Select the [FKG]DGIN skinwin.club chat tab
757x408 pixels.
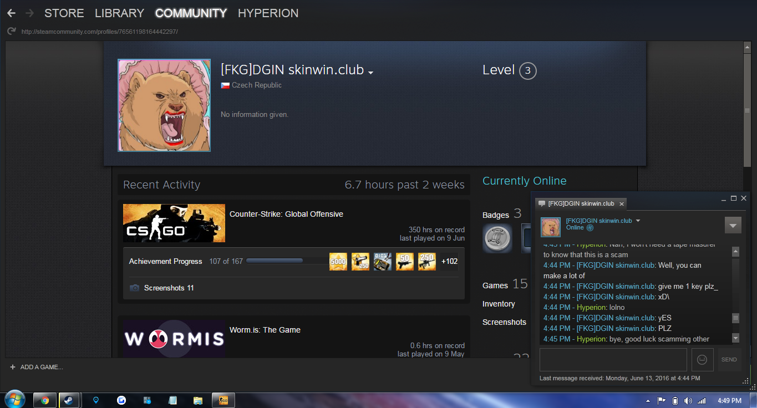[x=581, y=203]
